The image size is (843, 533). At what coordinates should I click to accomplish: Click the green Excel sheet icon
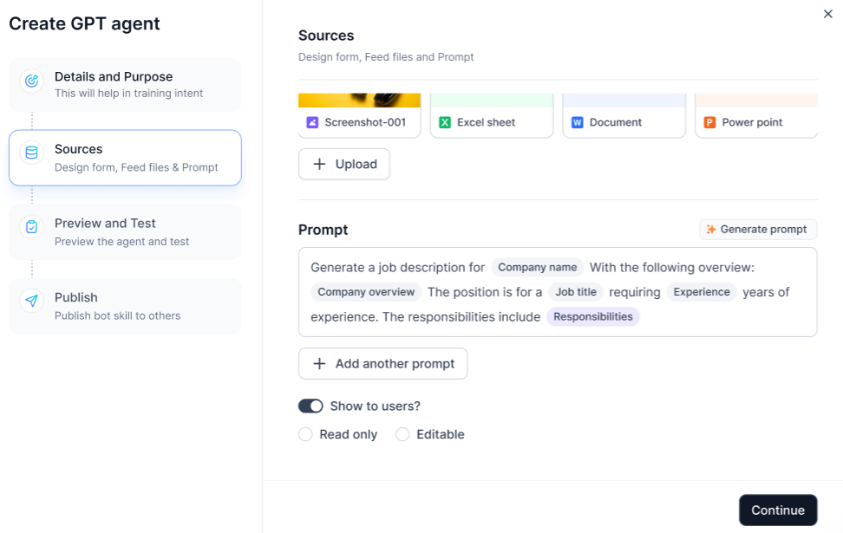click(447, 124)
